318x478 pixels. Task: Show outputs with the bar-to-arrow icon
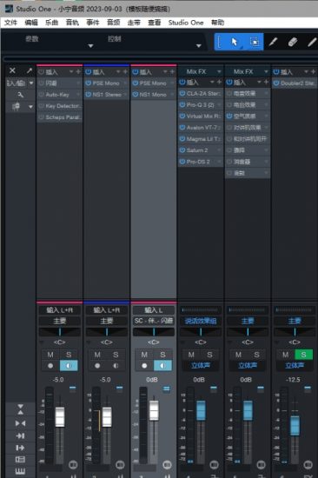tap(20, 448)
